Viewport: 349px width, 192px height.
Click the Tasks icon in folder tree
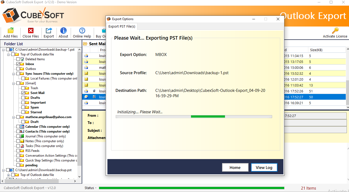[x=22, y=146]
